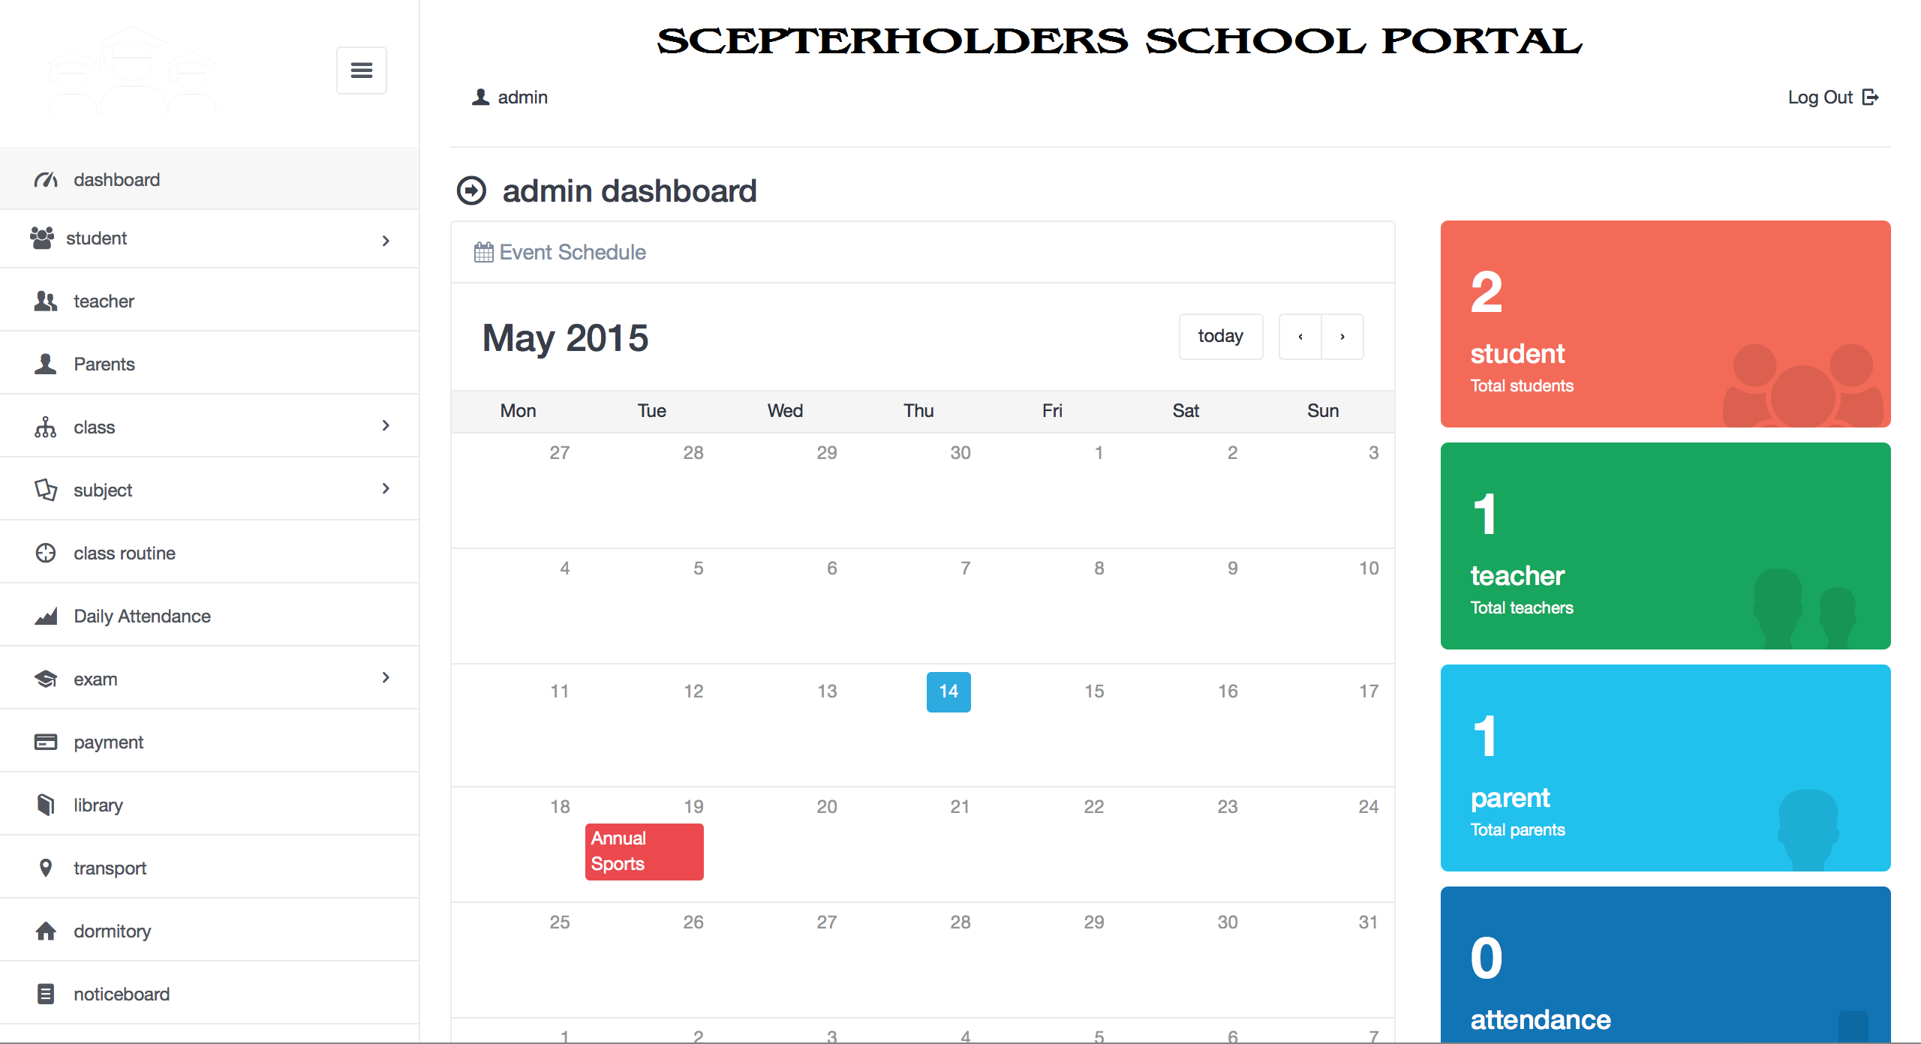Go to next month in calendar
This screenshot has height=1044, width=1921.
tap(1342, 336)
